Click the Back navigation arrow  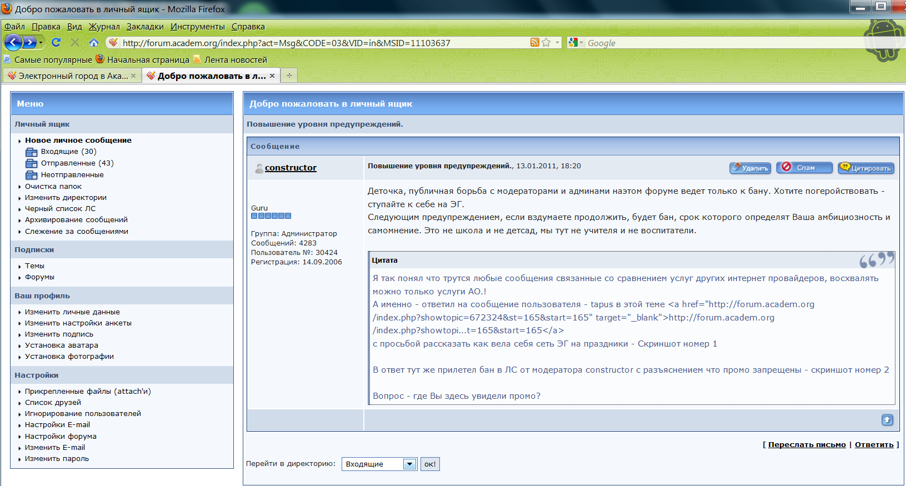tap(14, 42)
